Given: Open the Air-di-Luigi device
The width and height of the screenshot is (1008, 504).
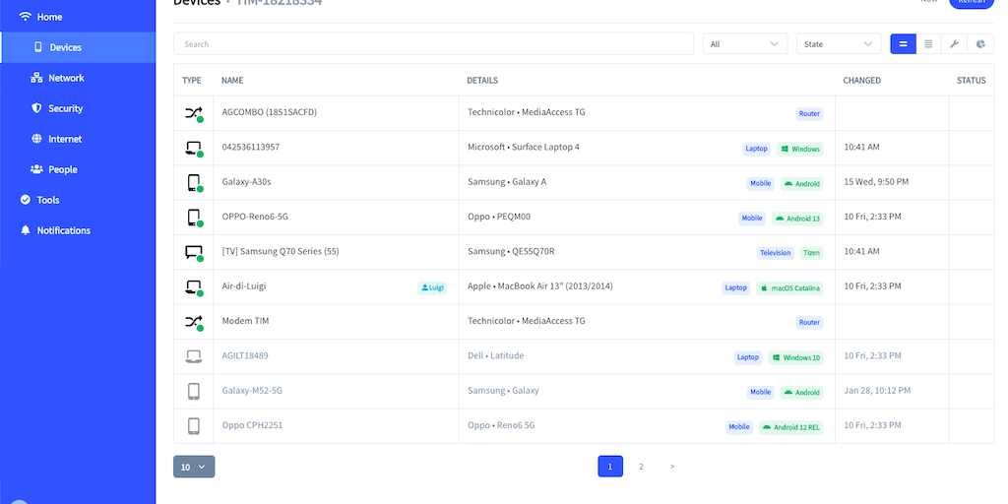Looking at the screenshot, I should [x=244, y=286].
